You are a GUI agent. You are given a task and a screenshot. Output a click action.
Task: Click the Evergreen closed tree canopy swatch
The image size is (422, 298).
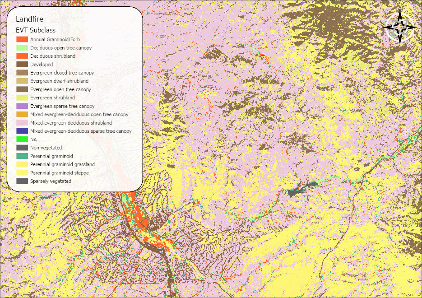click(22, 73)
